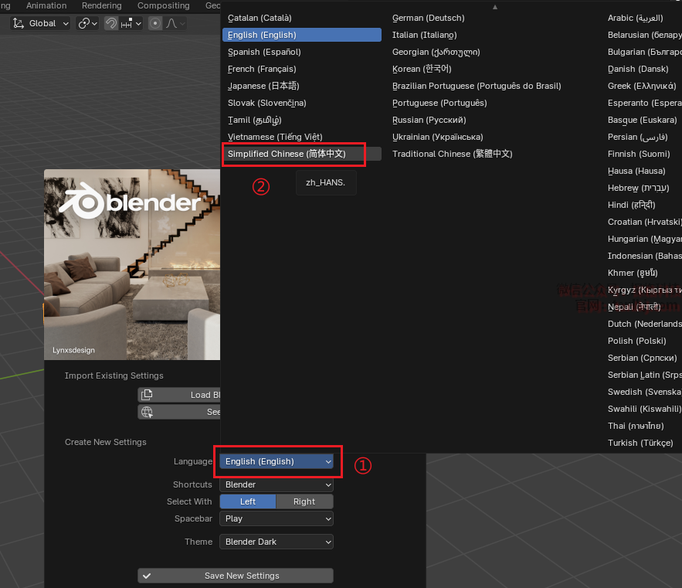Open the Language dropdown showing English
The width and height of the screenshot is (682, 588).
click(277, 461)
